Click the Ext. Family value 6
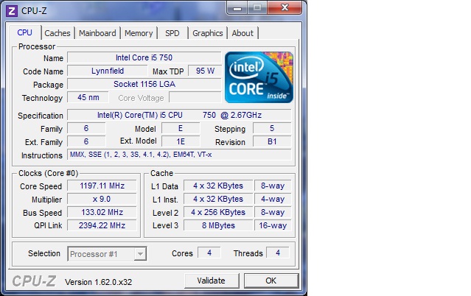The image size is (471, 296). (x=86, y=141)
